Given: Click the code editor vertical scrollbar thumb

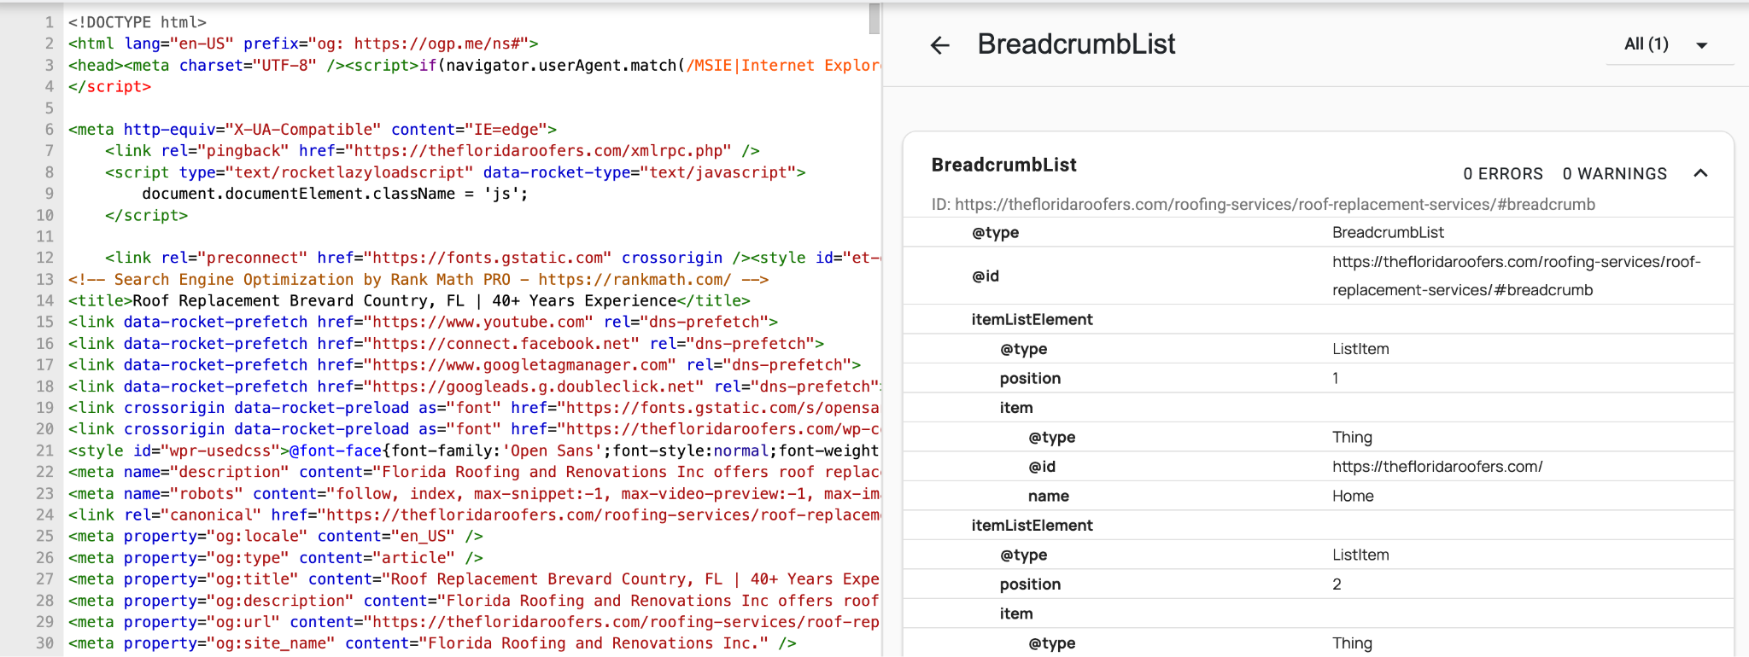Looking at the screenshot, I should [874, 19].
